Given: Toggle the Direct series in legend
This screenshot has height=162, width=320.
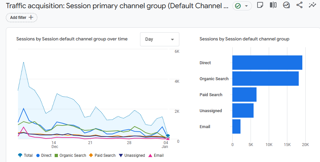Looking at the screenshot, I should point(44,155).
